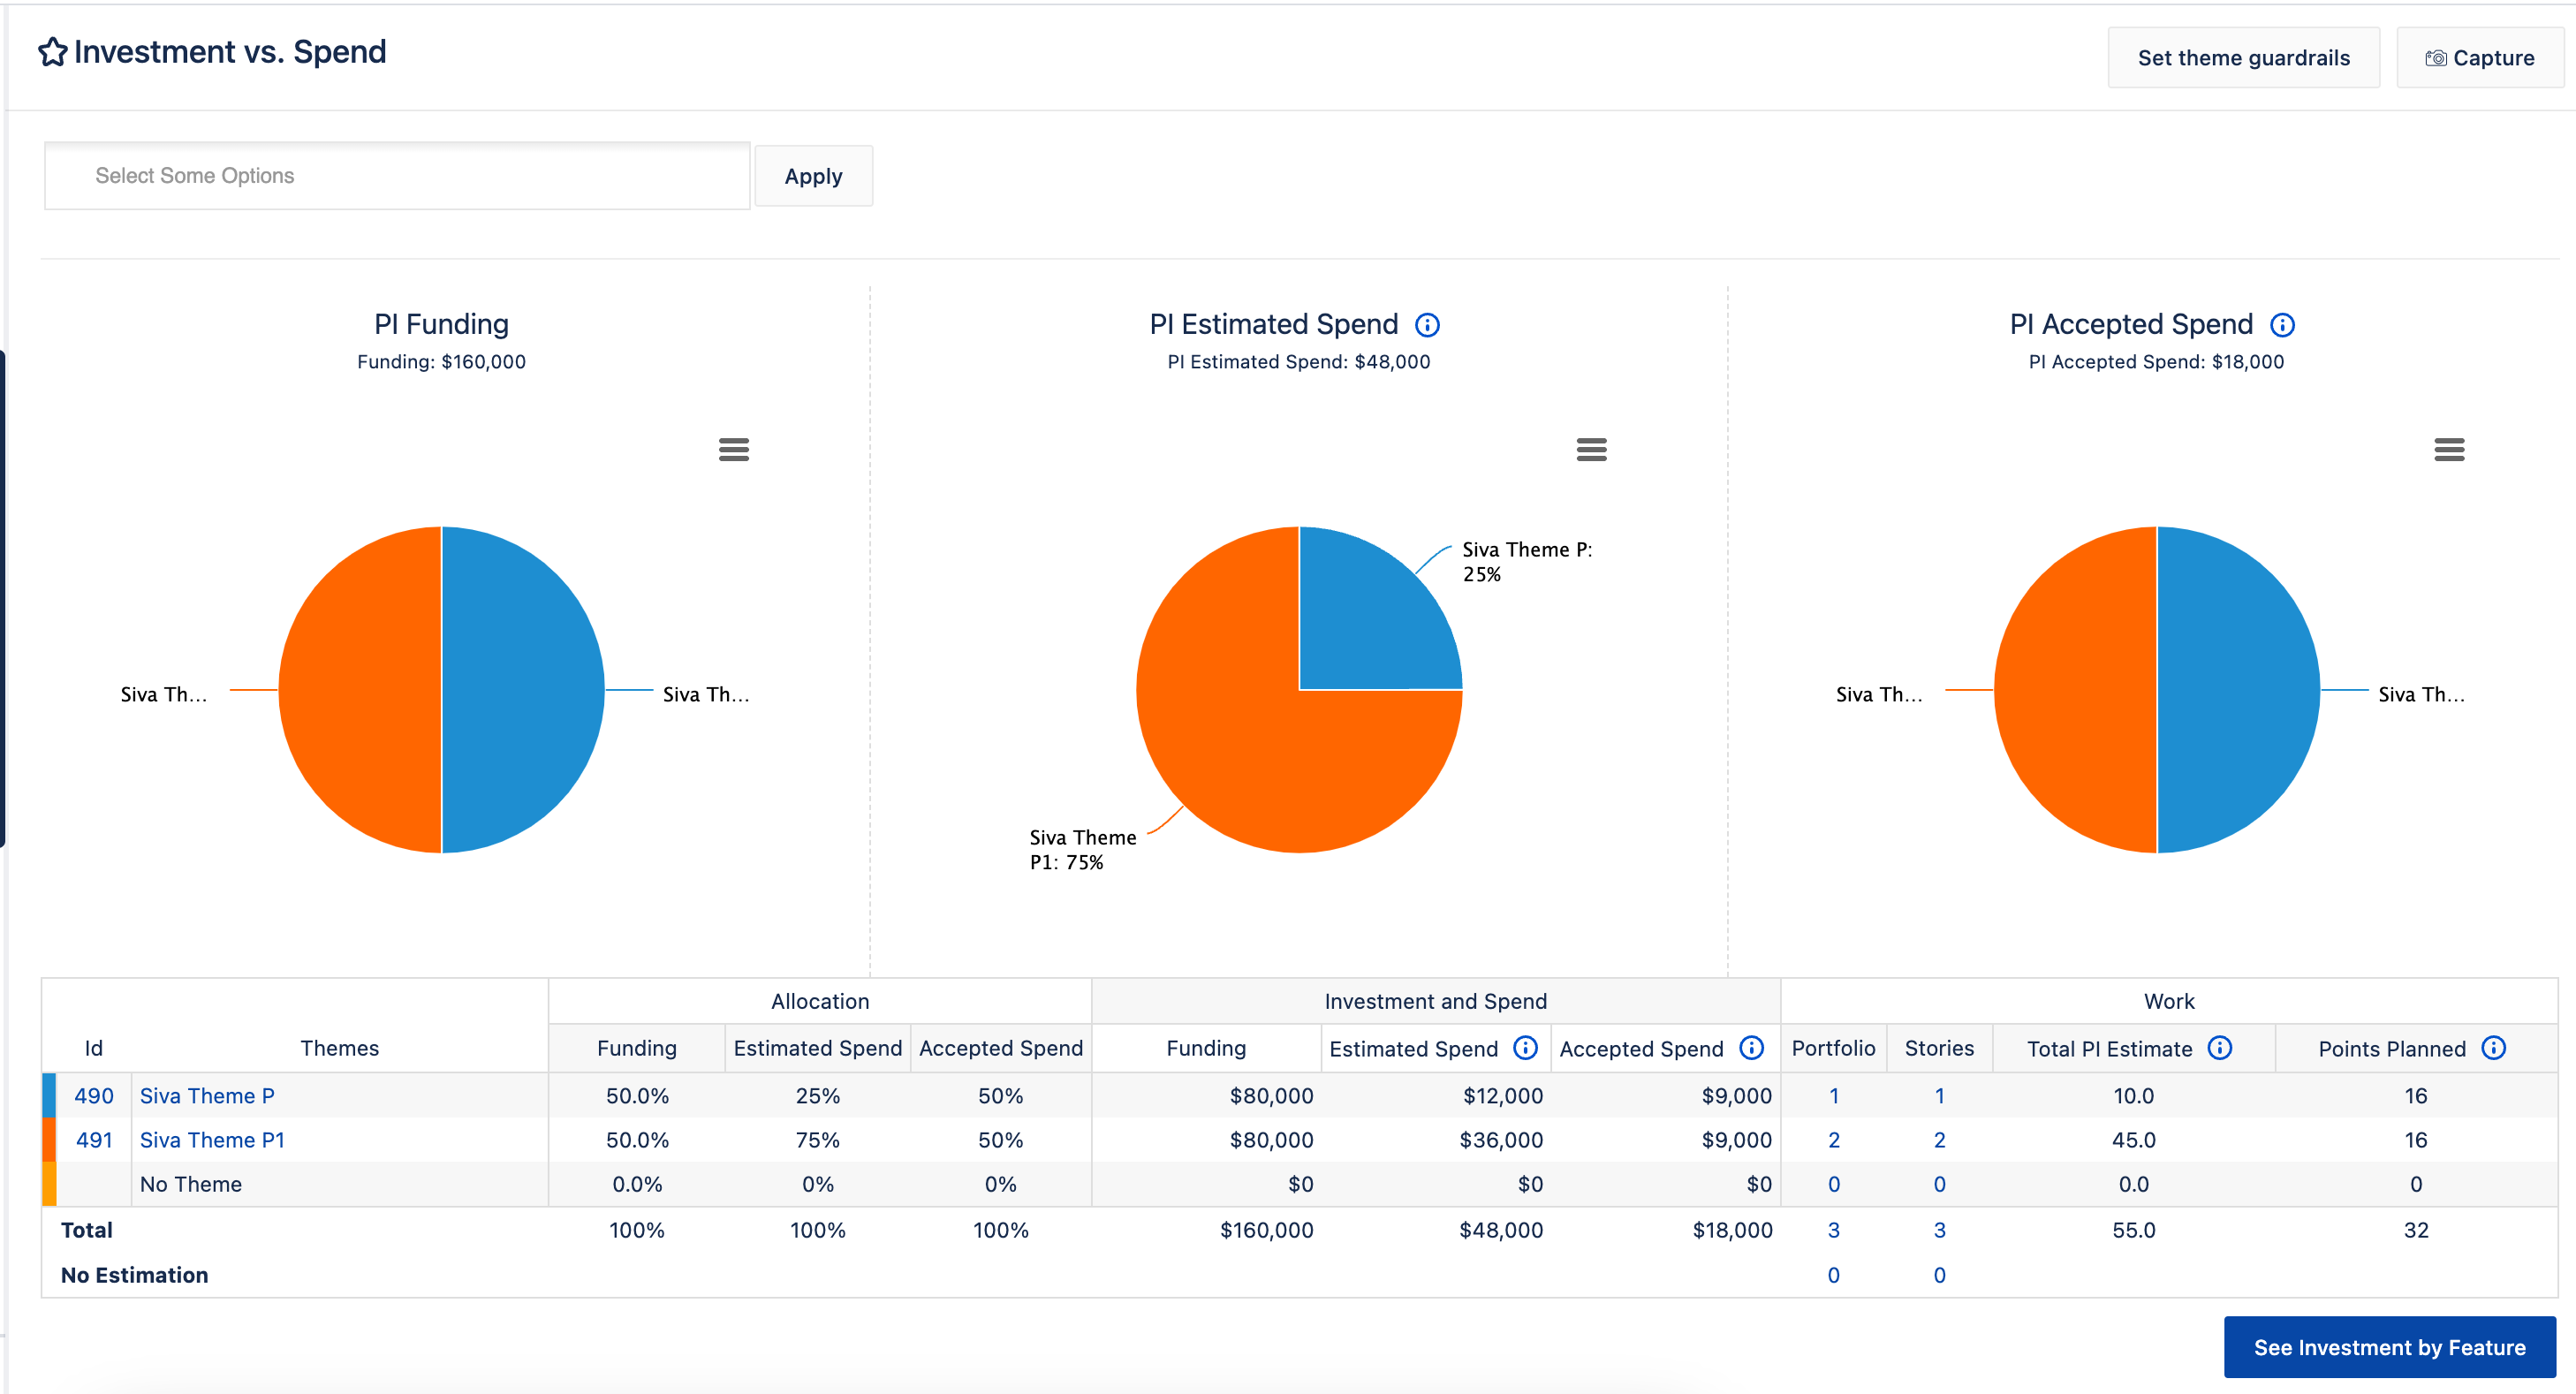2576x1394 pixels.
Task: Click the blue color swatch for theme 490
Action: coord(49,1095)
